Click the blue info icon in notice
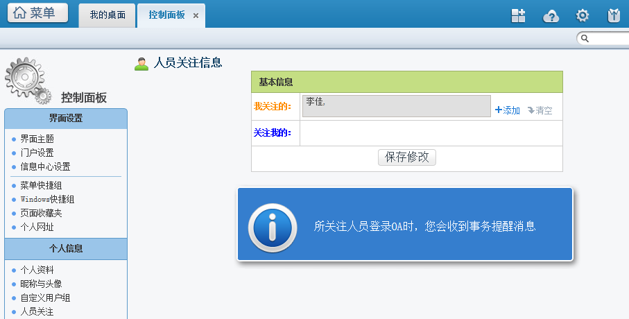 pyautogui.click(x=273, y=226)
